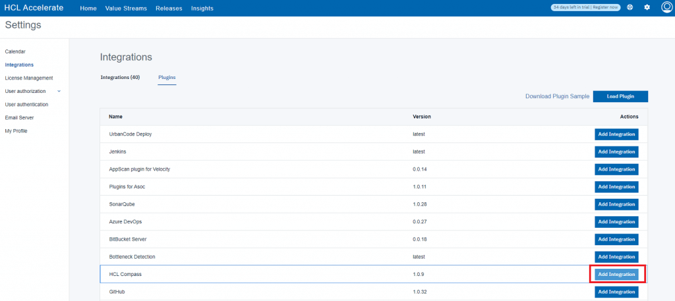
Task: Click version 1.0.11 of Plugins for Asoc
Action: [420, 186]
